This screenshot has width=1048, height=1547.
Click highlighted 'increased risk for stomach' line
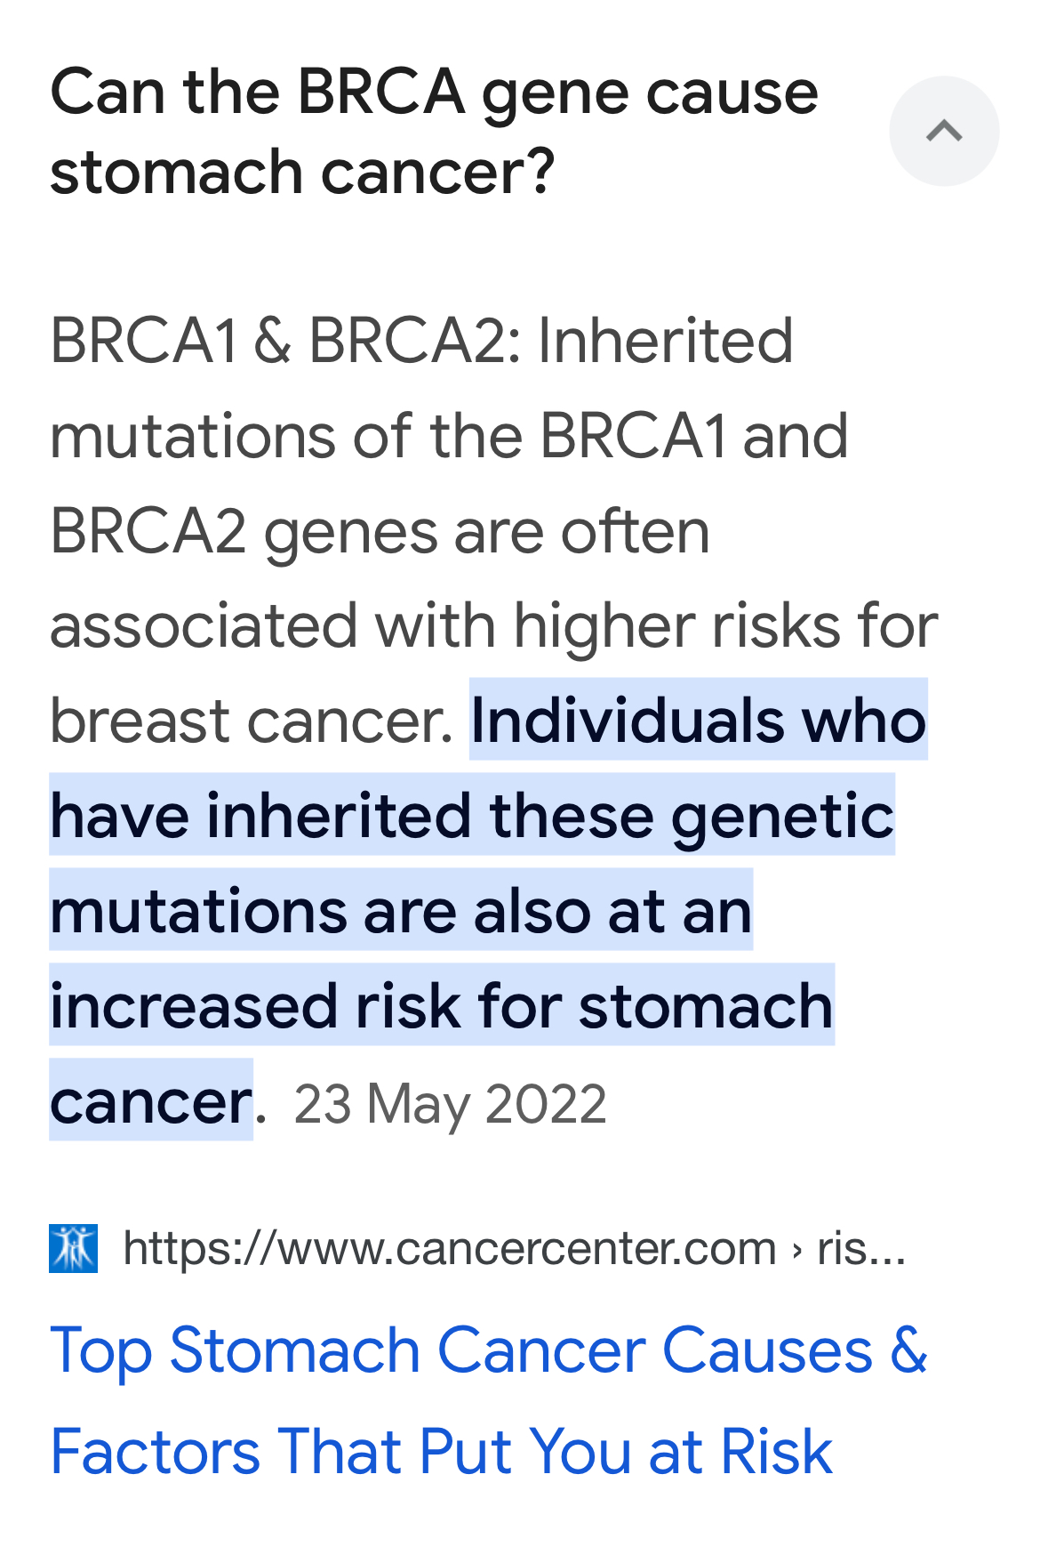click(442, 1005)
